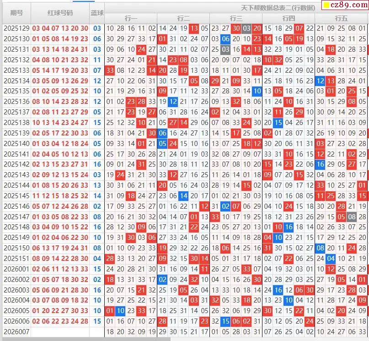The width and height of the screenshot is (369, 341).
Task: Click the gray highlighted 03 in row 2025129
Action: 246,28
